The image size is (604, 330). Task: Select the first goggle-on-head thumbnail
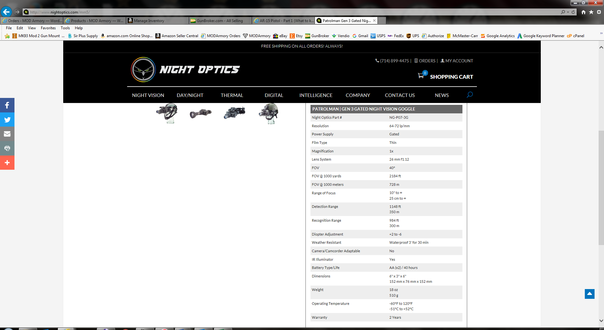167,113
